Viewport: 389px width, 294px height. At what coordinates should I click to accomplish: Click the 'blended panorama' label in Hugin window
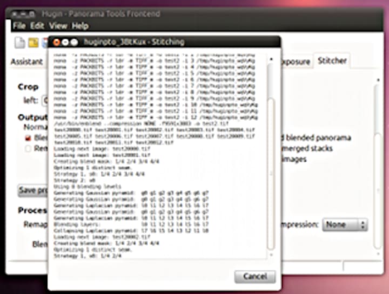318,138
